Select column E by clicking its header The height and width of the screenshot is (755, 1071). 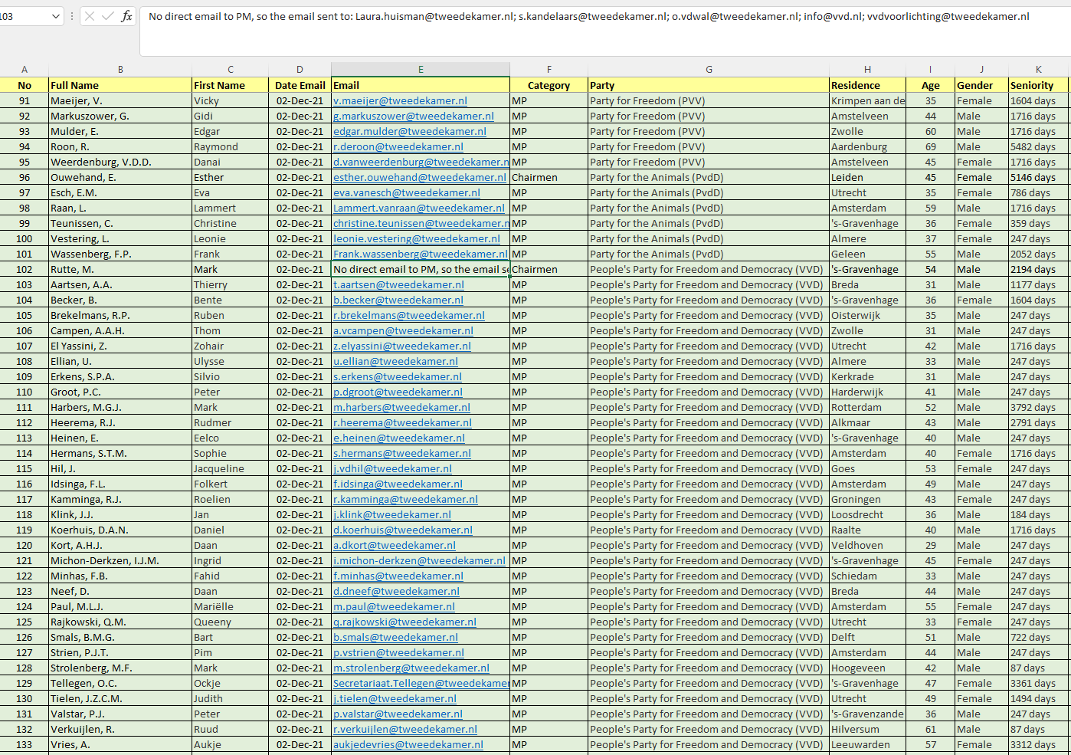[x=420, y=69]
